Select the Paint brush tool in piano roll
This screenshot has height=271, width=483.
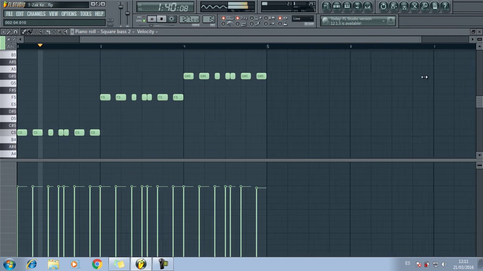[x=29, y=32]
